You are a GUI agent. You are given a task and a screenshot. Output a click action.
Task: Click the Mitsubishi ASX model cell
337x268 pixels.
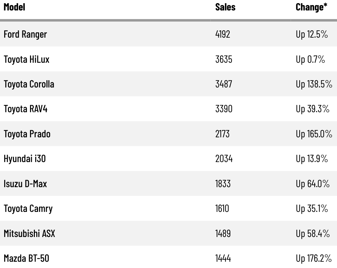point(29,233)
